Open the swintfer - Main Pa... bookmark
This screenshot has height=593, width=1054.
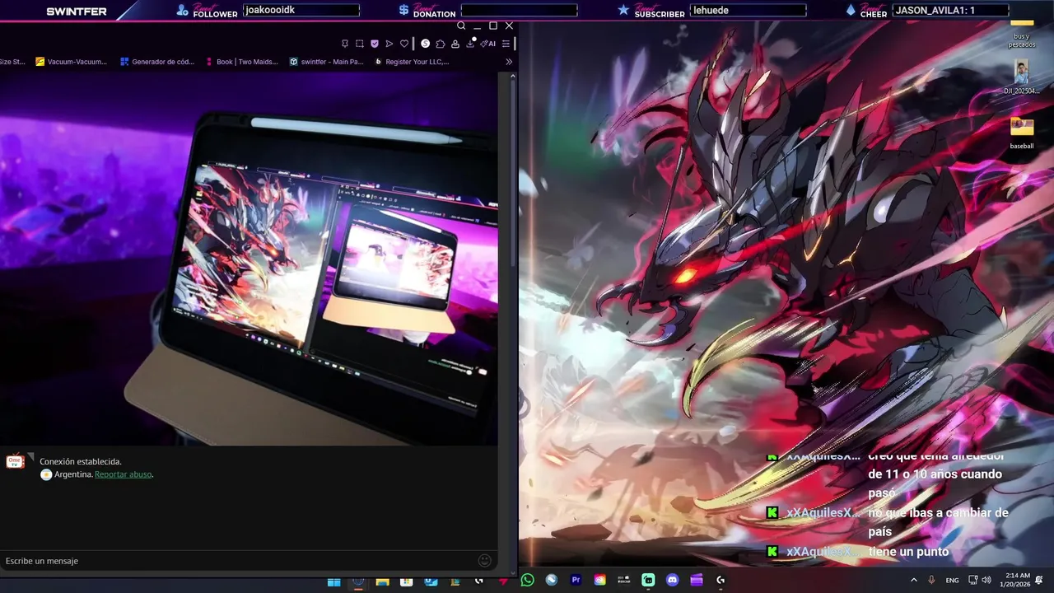[327, 62]
